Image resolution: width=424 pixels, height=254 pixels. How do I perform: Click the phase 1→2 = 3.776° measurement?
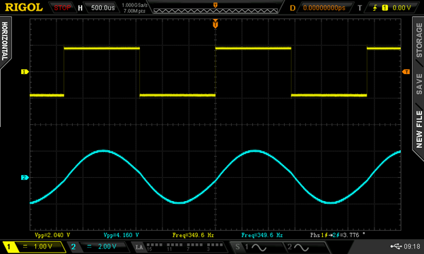337,235
